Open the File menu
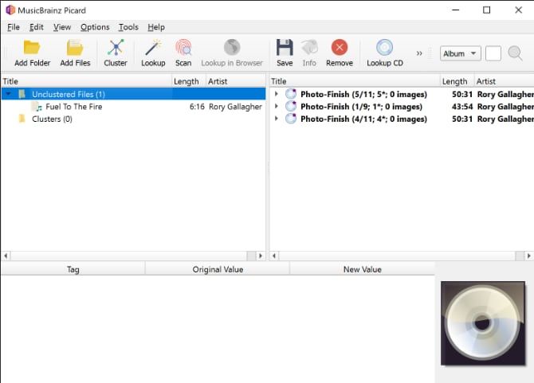Screen dimensions: 534x383 pyautogui.click(x=14, y=27)
